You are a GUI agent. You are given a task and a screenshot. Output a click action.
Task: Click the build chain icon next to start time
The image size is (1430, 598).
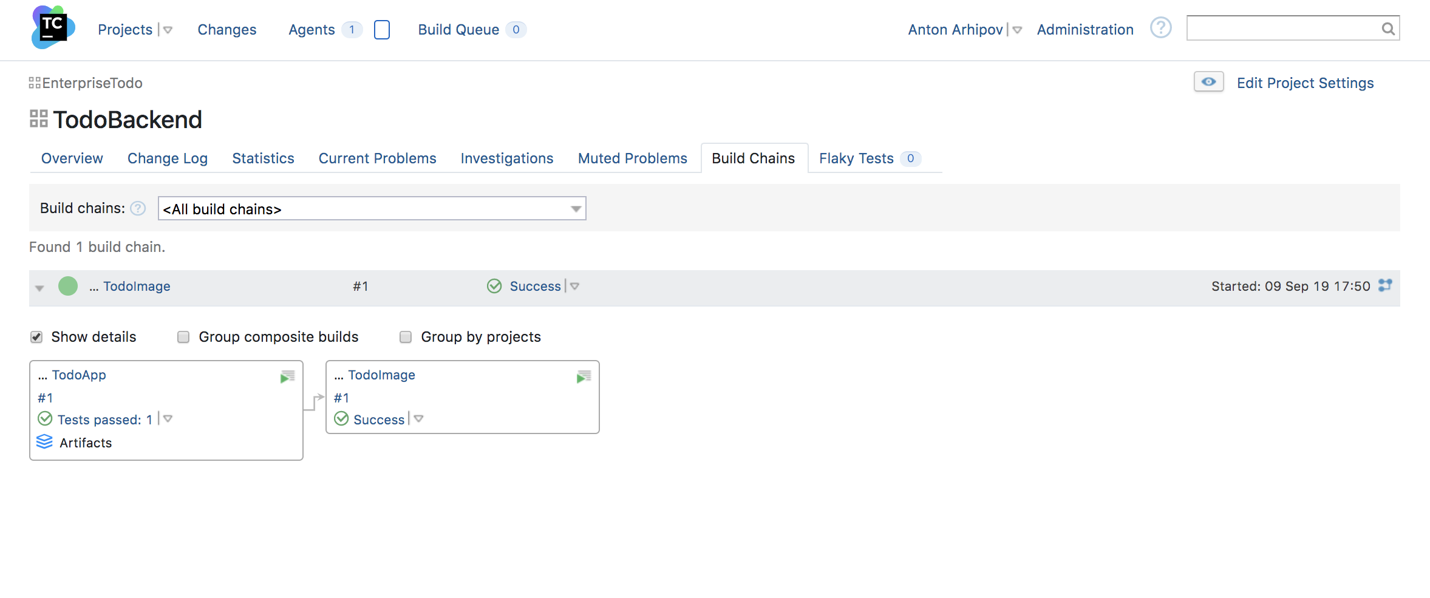click(x=1385, y=285)
